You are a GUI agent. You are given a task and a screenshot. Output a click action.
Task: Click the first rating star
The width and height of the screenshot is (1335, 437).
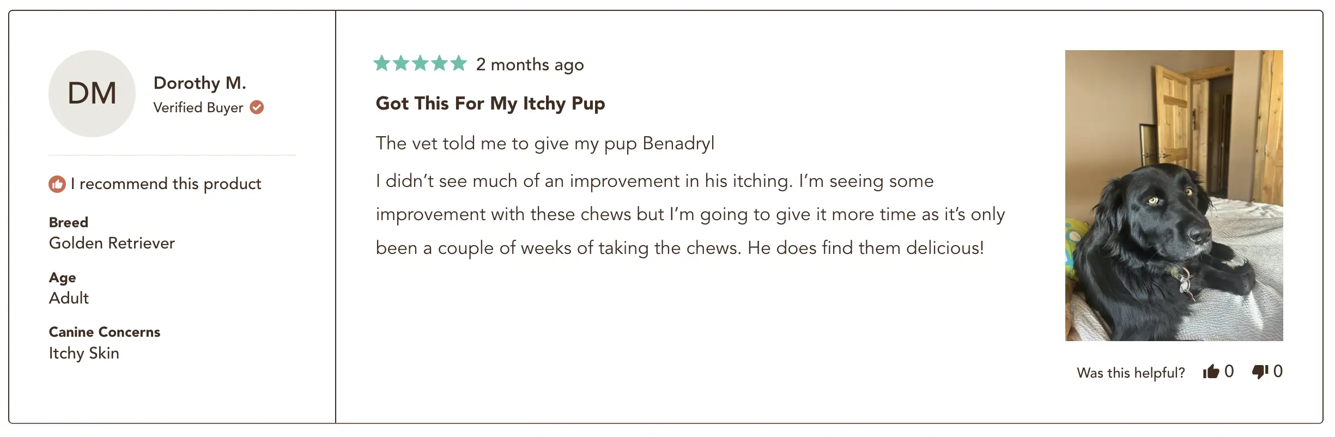382,63
